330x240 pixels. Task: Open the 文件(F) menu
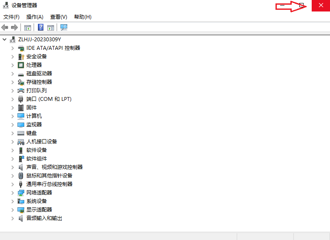pos(11,17)
